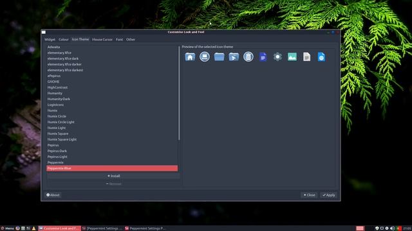Launch the Firefox browser from the taskbar
Screen dimensions: 412x231
[17, 228]
